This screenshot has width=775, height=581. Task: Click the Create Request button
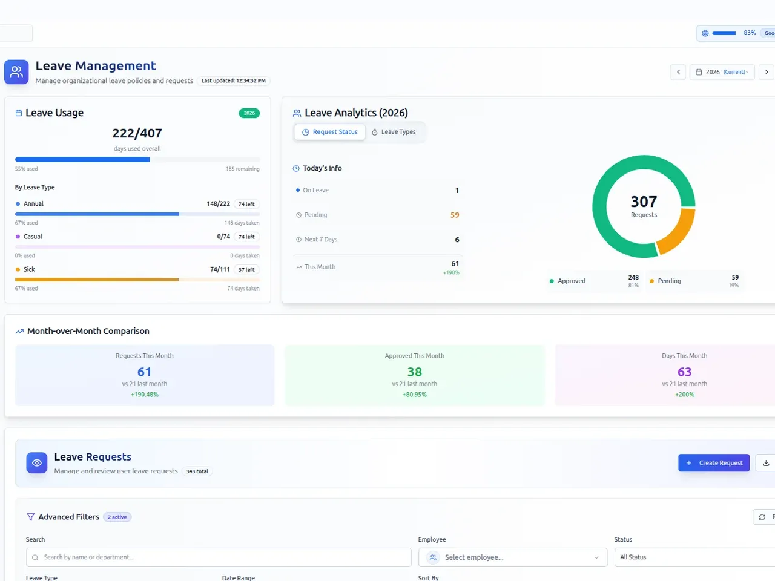coord(714,463)
